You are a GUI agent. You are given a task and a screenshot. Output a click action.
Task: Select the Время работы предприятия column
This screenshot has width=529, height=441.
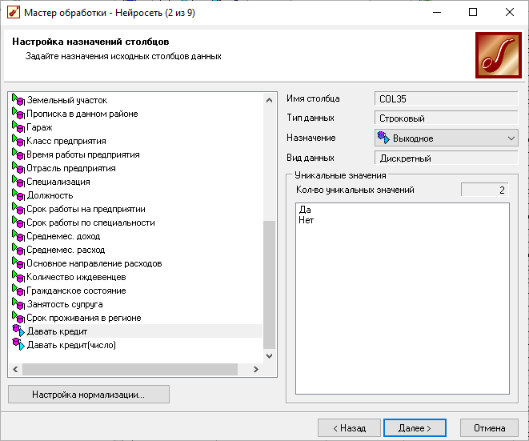pos(83,154)
